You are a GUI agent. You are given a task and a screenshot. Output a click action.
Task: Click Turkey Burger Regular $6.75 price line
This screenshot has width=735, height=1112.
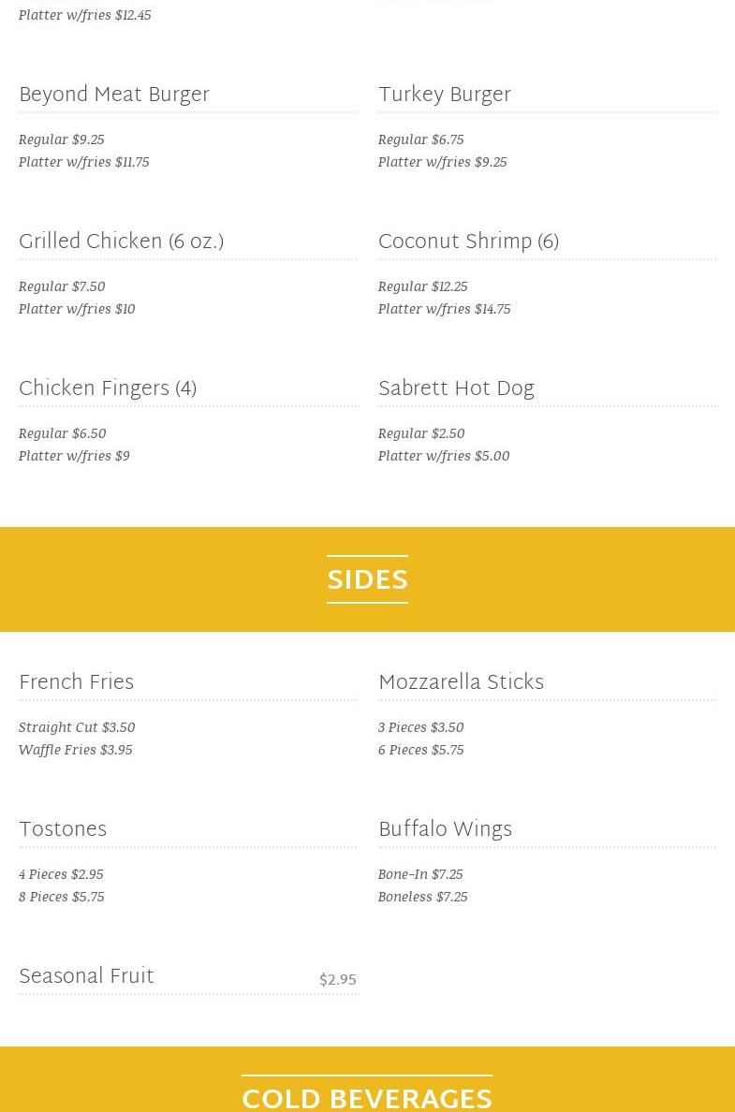[420, 139]
